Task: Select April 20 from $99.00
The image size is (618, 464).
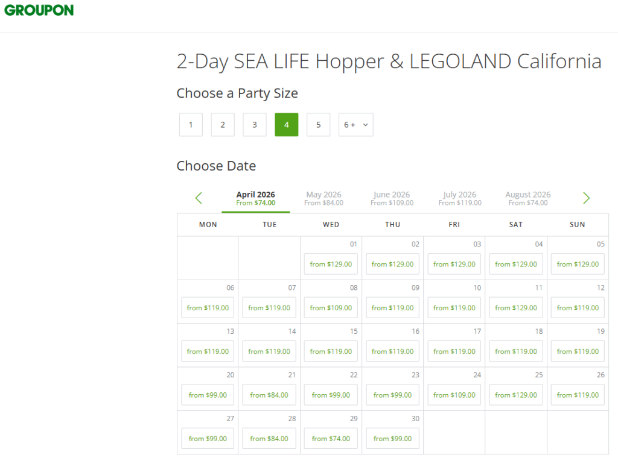Action: (208, 395)
